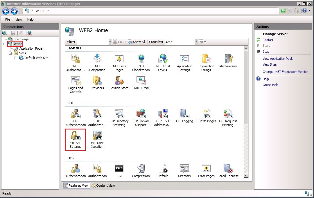The height and width of the screenshot is (198, 314).
Task: Click the scroll down arrow in features list
Action: pyautogui.click(x=246, y=175)
